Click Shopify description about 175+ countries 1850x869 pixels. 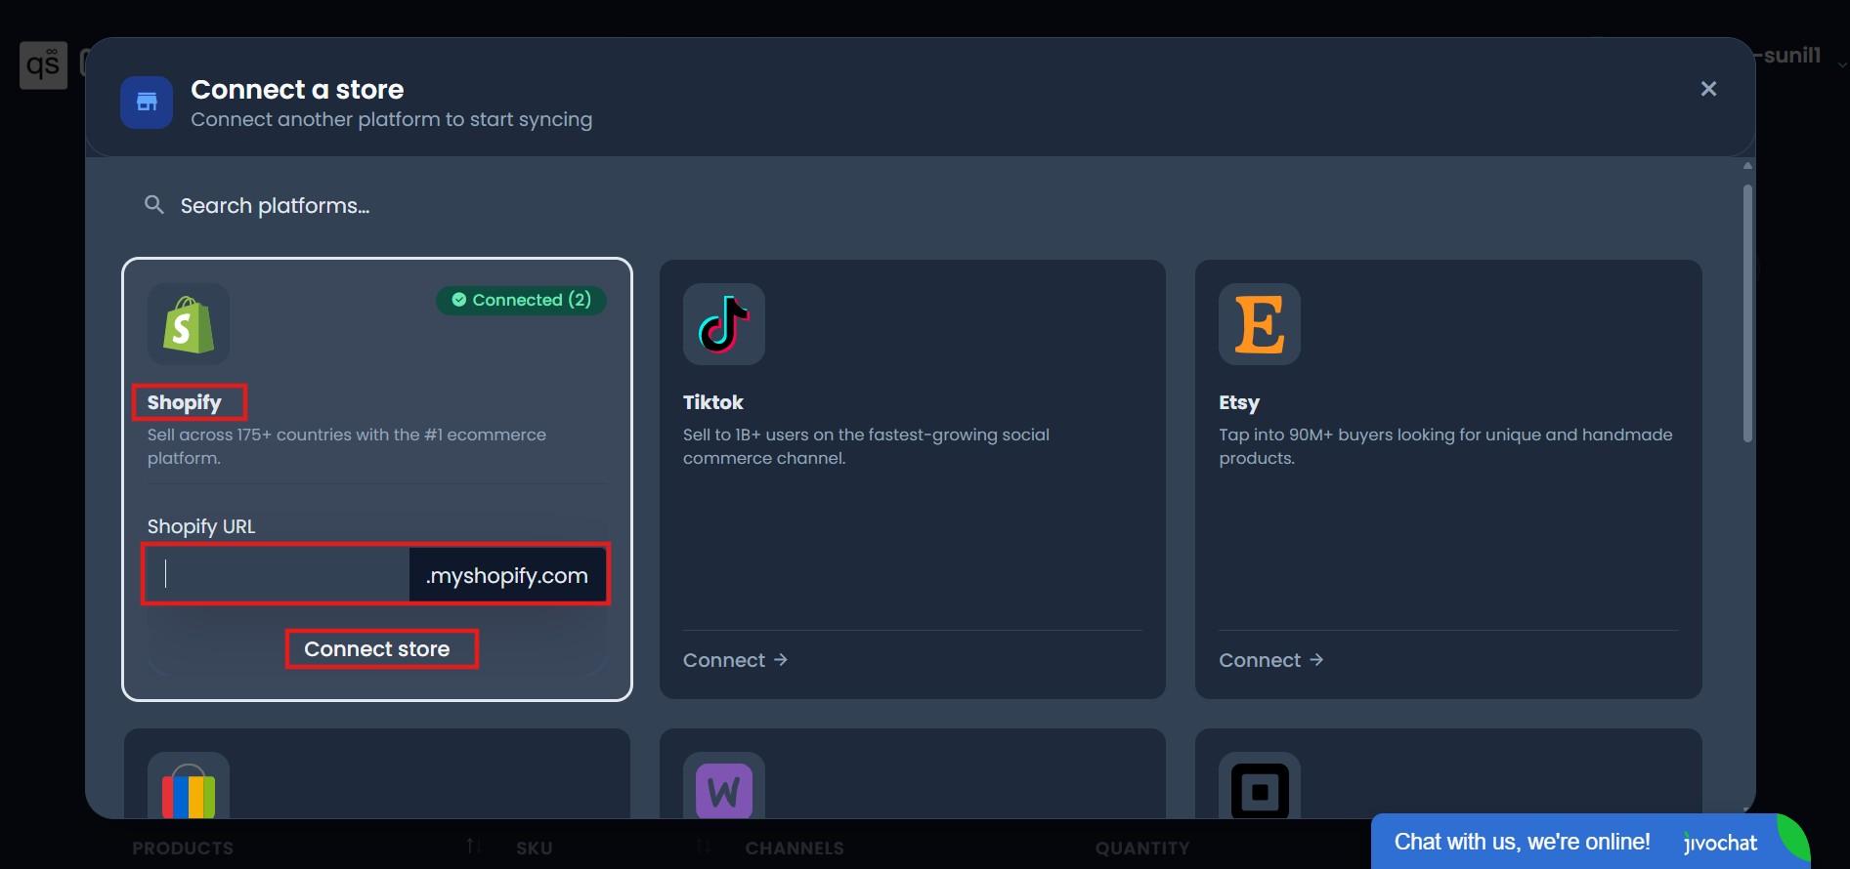pos(347,446)
